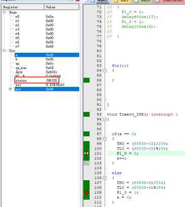Collapse the Sys register group
This screenshot has width=185, height=207.
4,50
